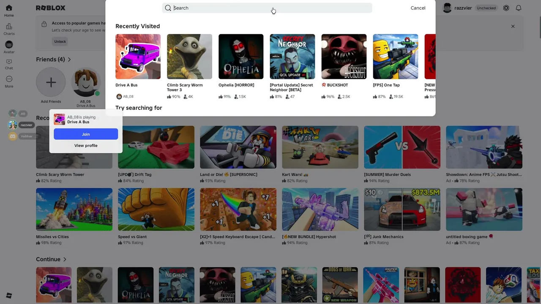The width and height of the screenshot is (541, 304).
Task: Open BUCKSHOT thumbnail in Recently Visited
Action: tap(344, 57)
